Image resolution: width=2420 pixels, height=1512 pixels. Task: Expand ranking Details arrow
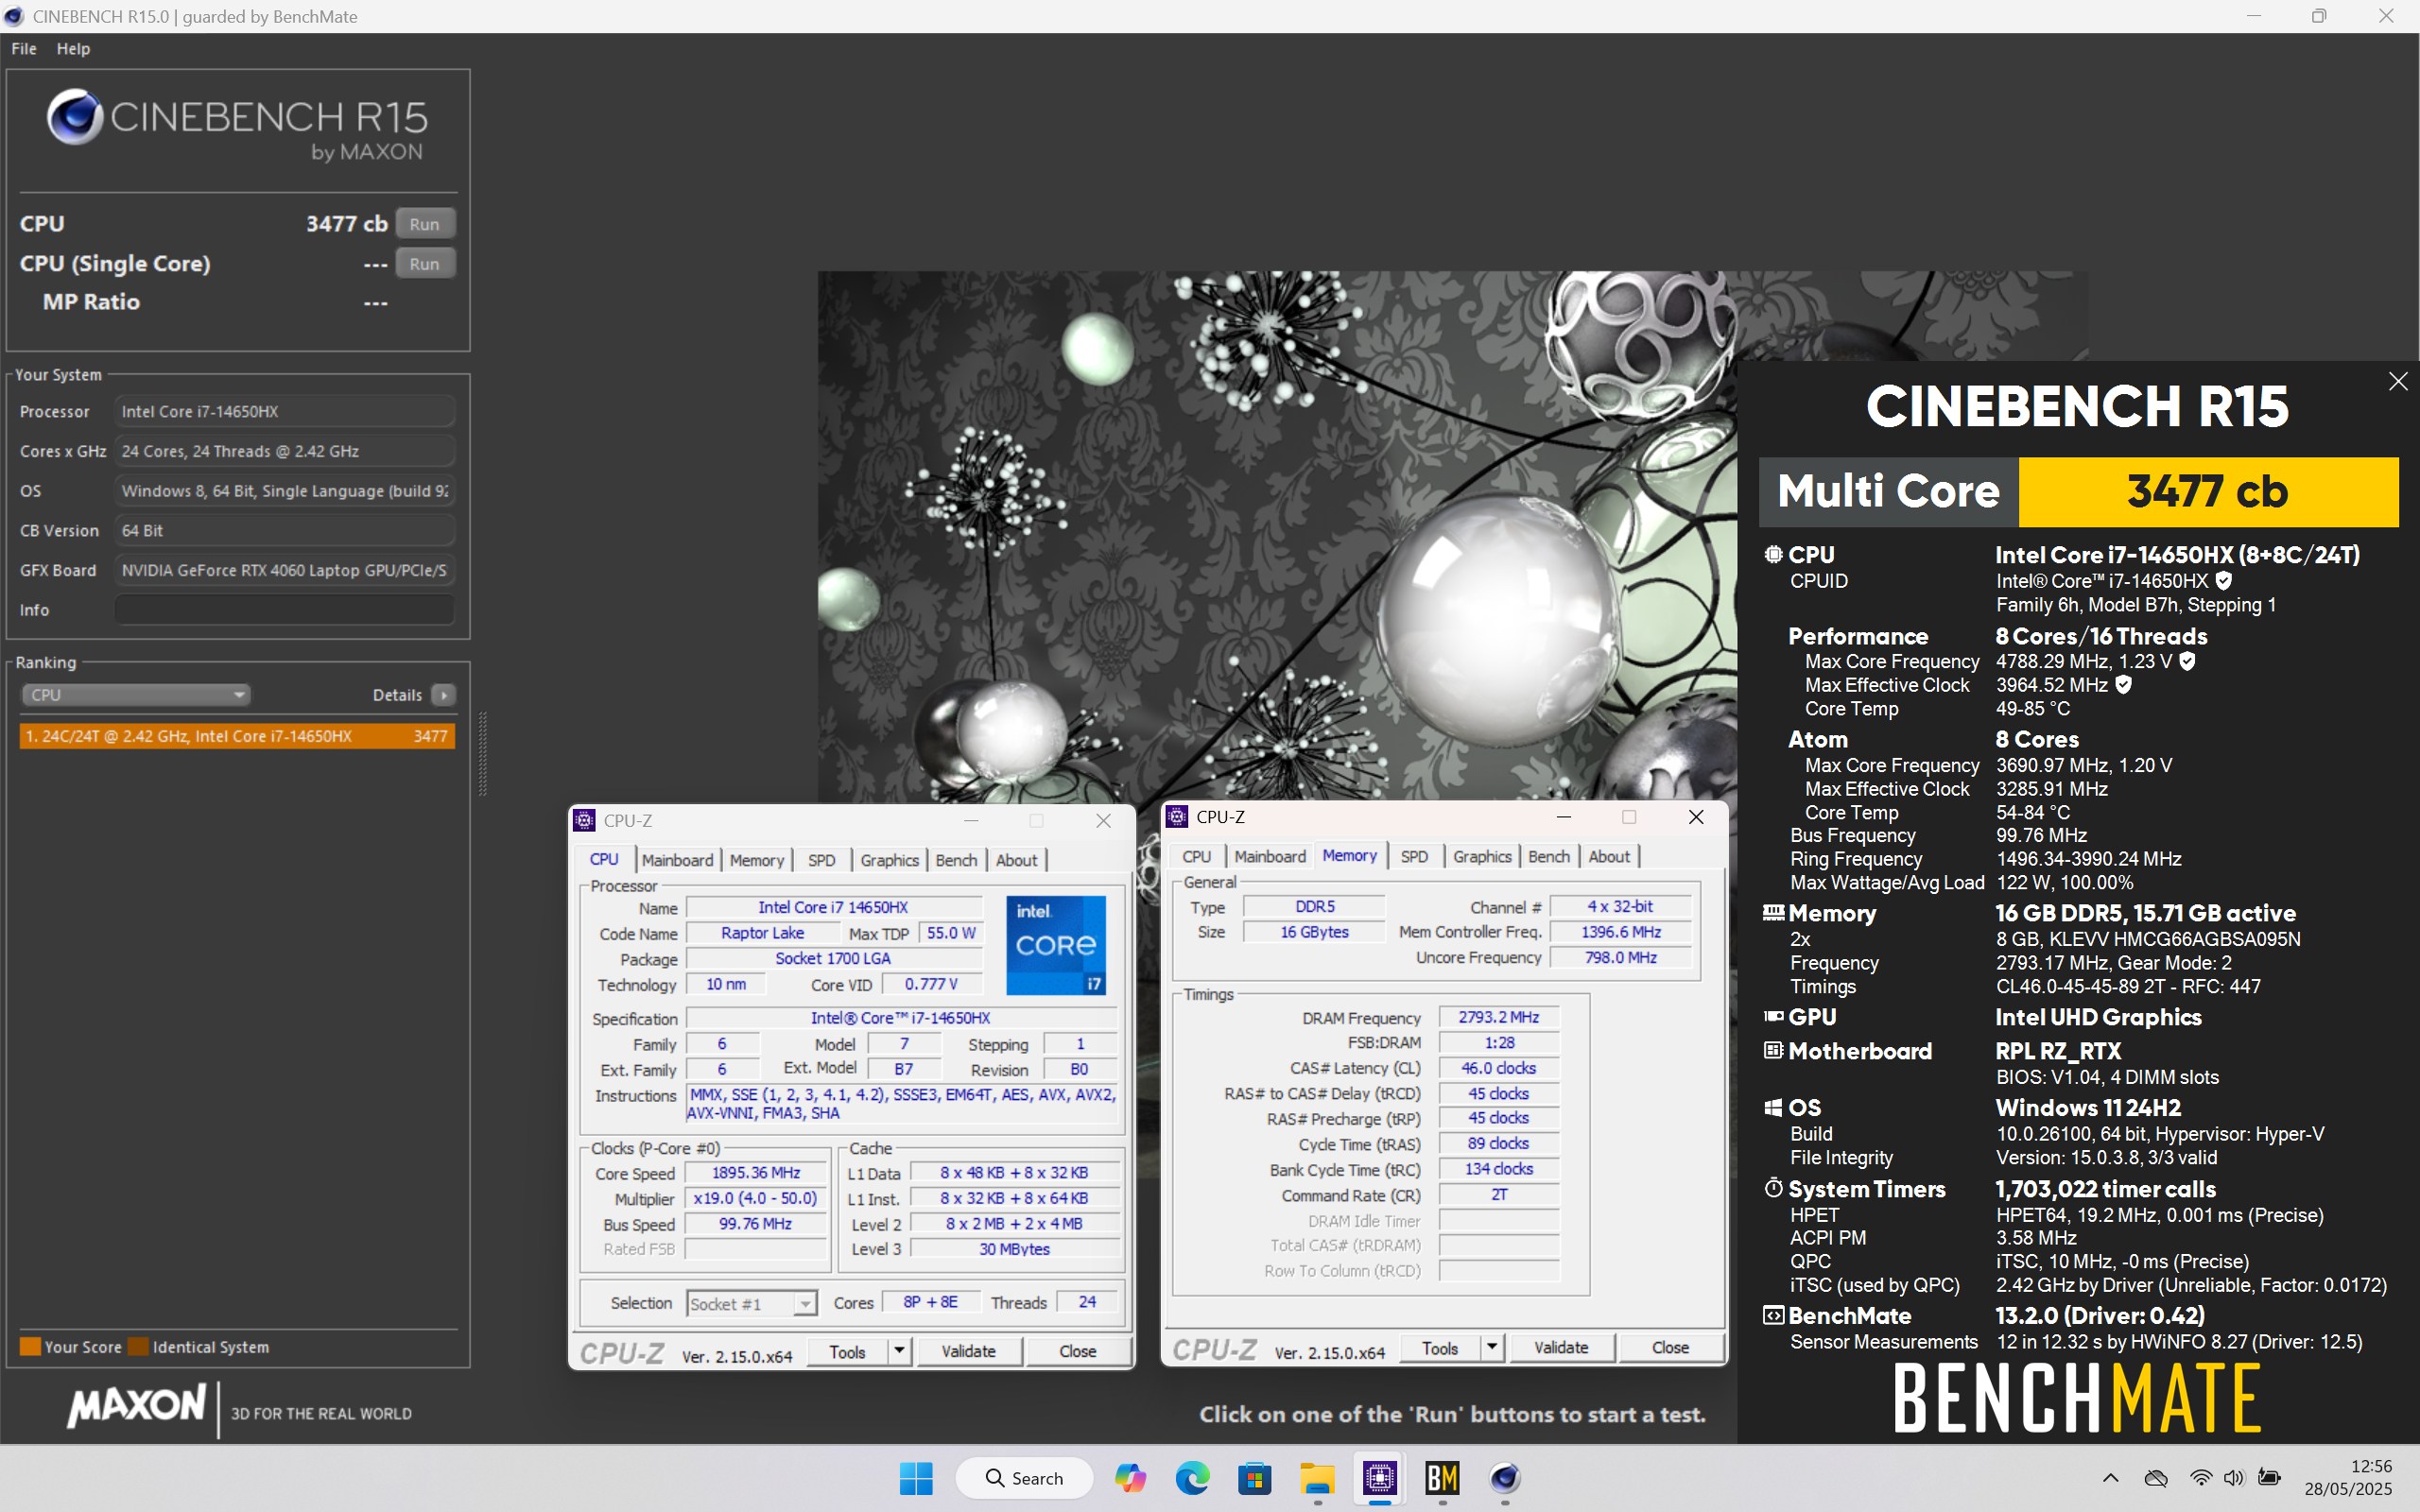[x=444, y=694]
